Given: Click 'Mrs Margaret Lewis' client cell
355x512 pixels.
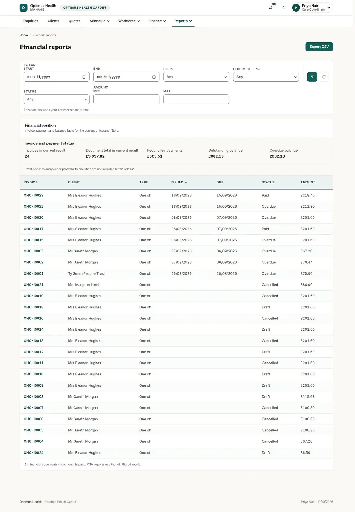Looking at the screenshot, I should point(84,285).
